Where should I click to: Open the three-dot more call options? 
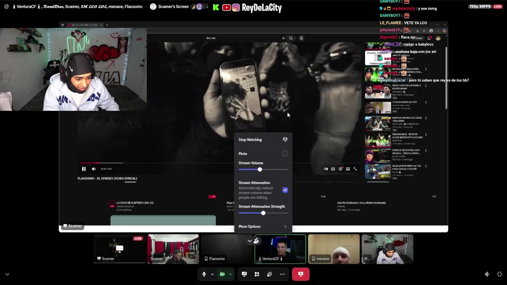point(282,274)
